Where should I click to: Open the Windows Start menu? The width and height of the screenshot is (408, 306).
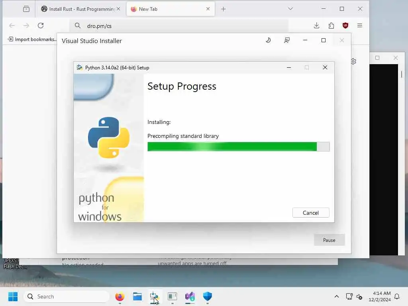coord(13,296)
